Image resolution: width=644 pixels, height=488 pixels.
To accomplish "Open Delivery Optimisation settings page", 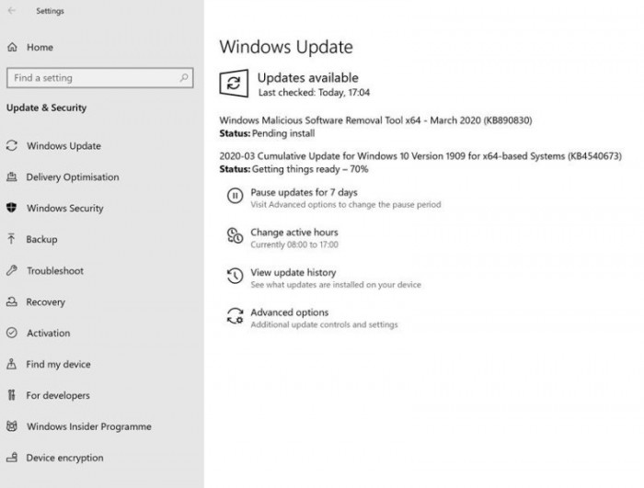I will 73,177.
